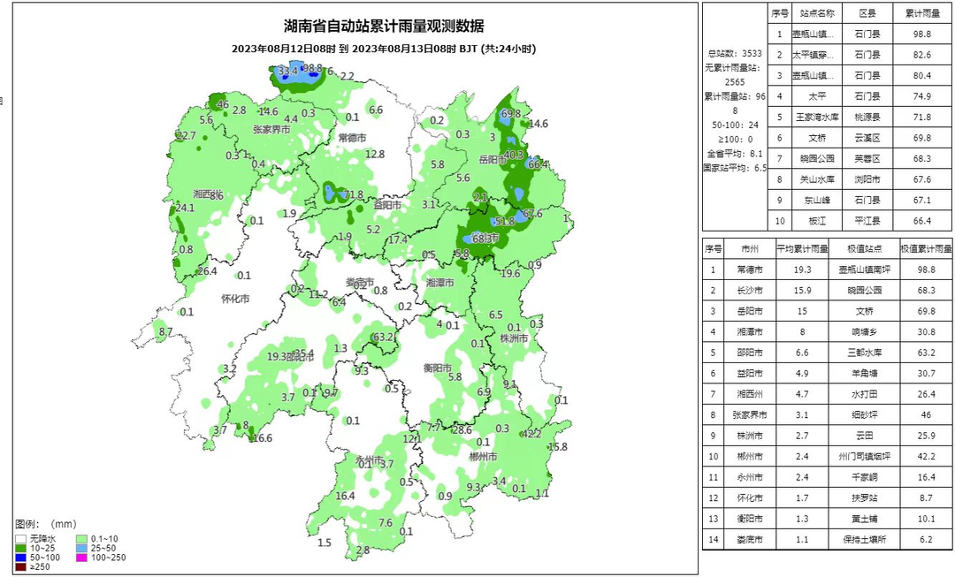Select the 98.8 rainfall value on the map
Viewport: 955px width, 577px height.
click(x=311, y=68)
